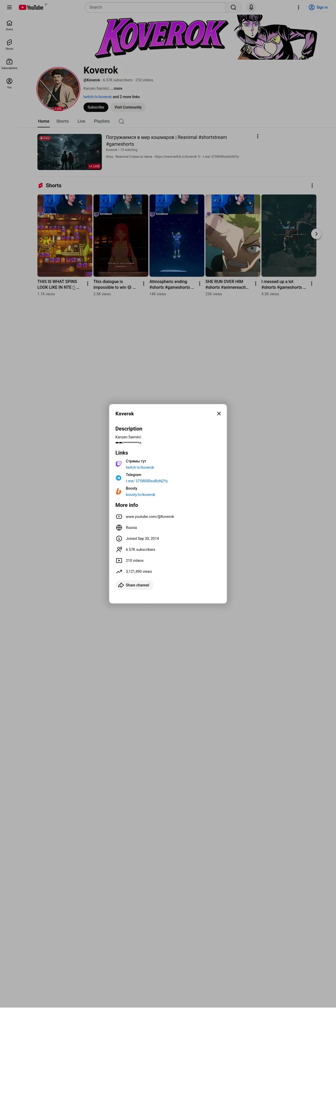Expand channel description with '...more'
The height and width of the screenshot is (1108, 336).
tap(117, 89)
